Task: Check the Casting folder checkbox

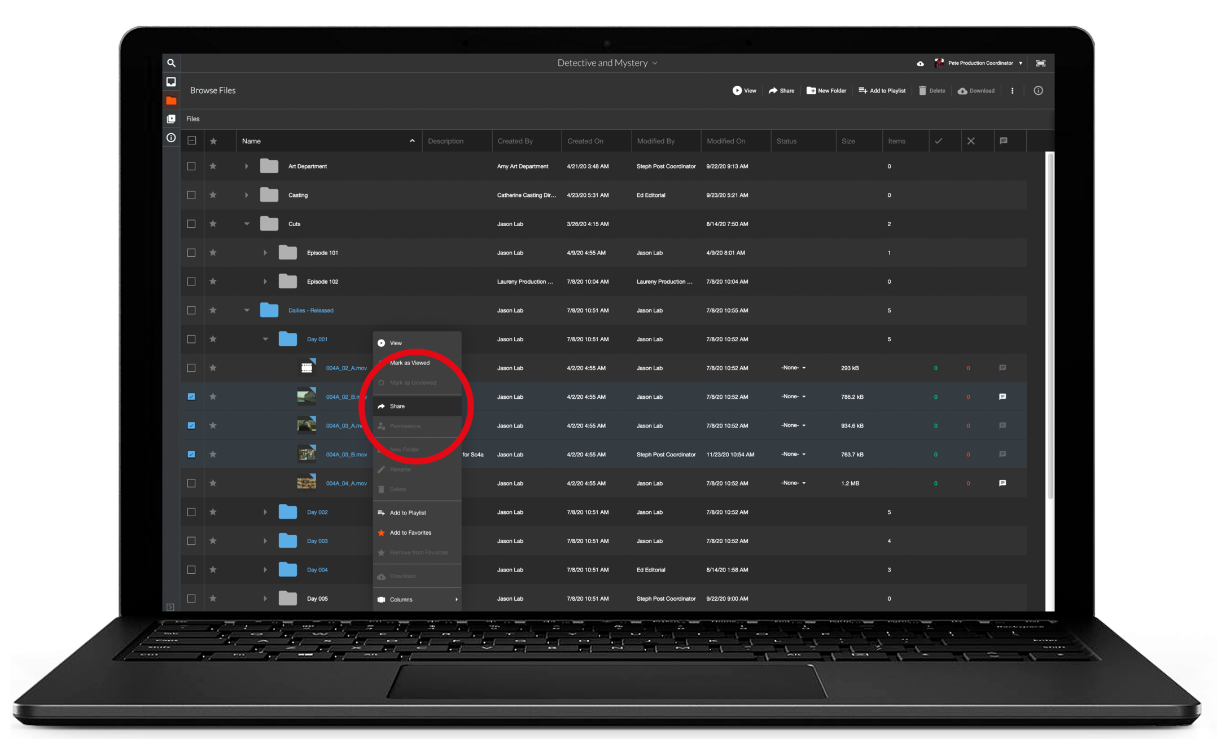Action: tap(191, 195)
